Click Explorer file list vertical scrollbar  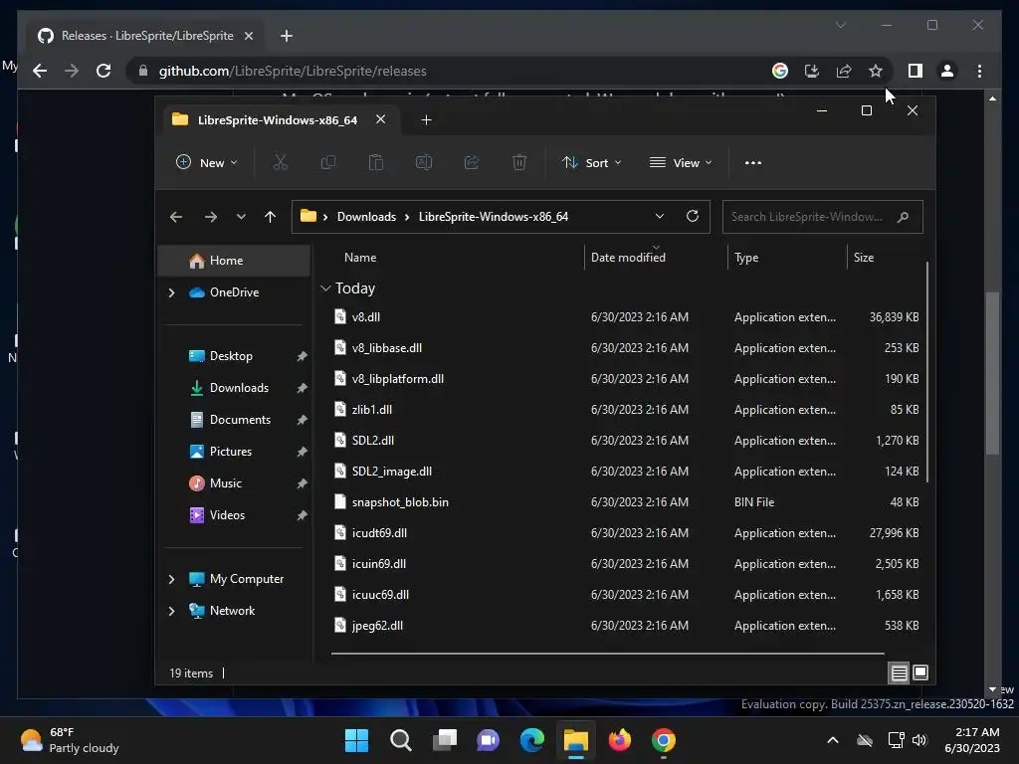click(926, 372)
